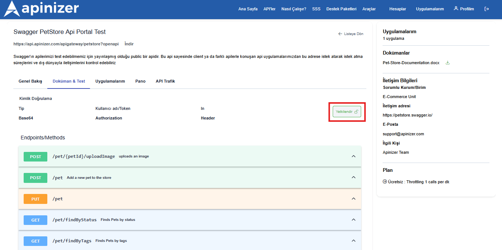Click POST badge of uploadImage endpoint

(x=35, y=157)
